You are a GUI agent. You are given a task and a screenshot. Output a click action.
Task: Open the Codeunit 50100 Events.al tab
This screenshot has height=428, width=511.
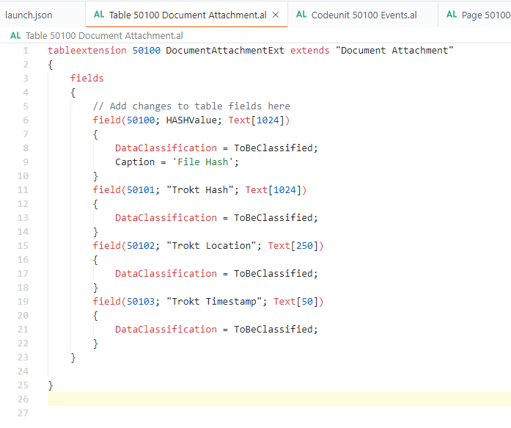[364, 15]
